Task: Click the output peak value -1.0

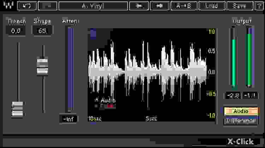Action: (x=250, y=96)
